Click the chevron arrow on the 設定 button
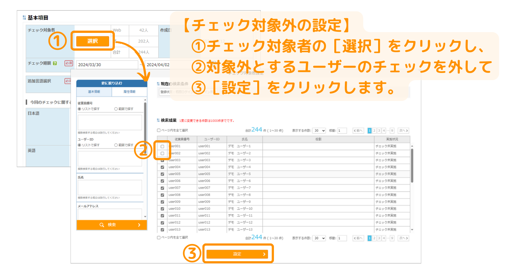 click(264, 254)
